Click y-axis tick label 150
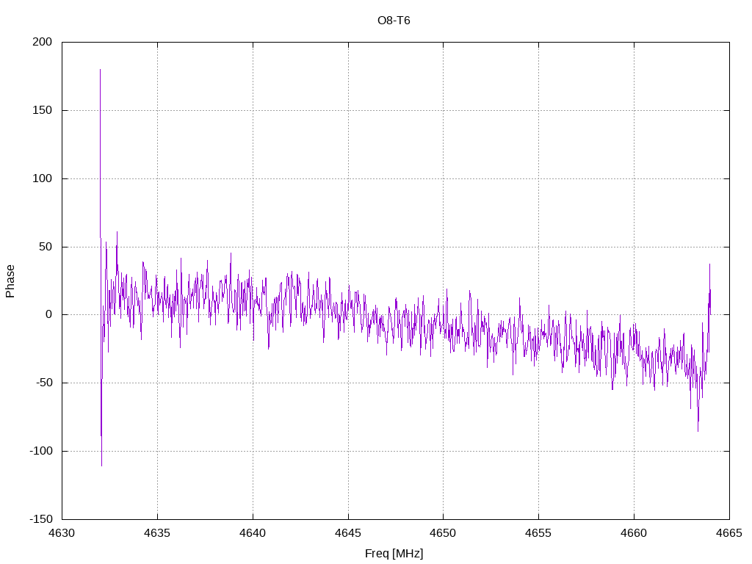 (x=42, y=110)
